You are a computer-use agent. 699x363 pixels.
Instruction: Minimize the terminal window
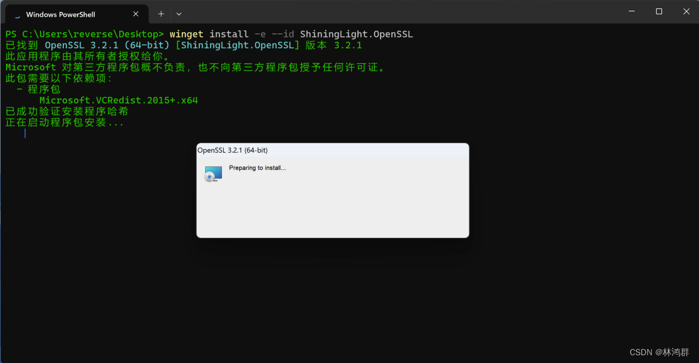coord(632,11)
